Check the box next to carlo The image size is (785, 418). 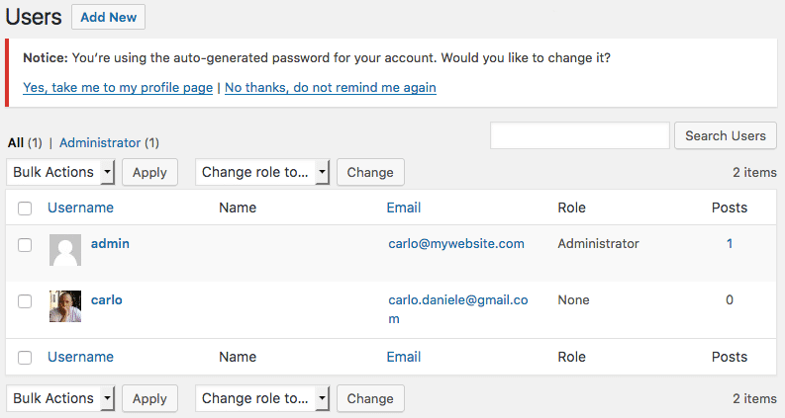pyautogui.click(x=25, y=300)
